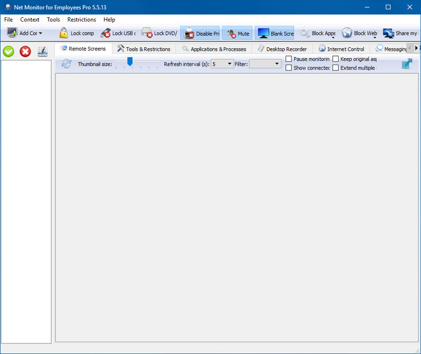This screenshot has height=354, width=421.
Task: Open the Restrictions menu
Action: [82, 20]
